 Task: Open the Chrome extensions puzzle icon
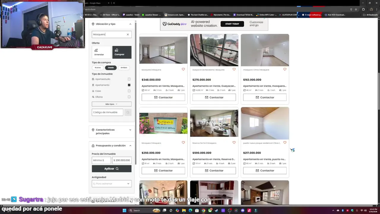363,9
